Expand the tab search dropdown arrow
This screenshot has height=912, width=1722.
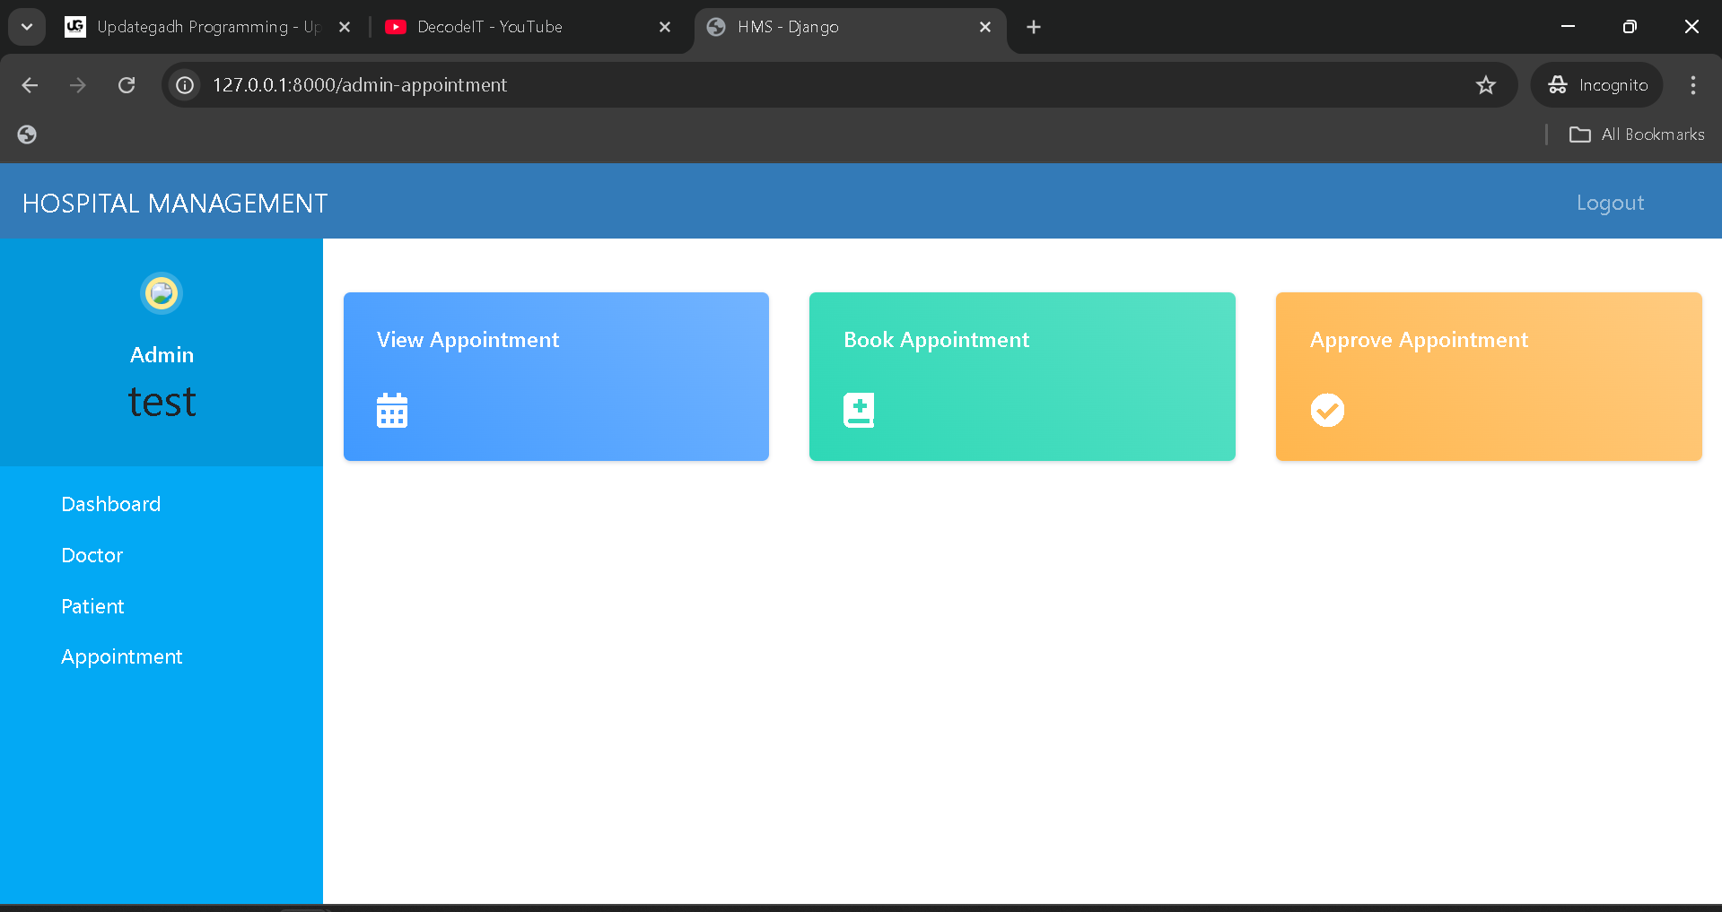click(27, 27)
